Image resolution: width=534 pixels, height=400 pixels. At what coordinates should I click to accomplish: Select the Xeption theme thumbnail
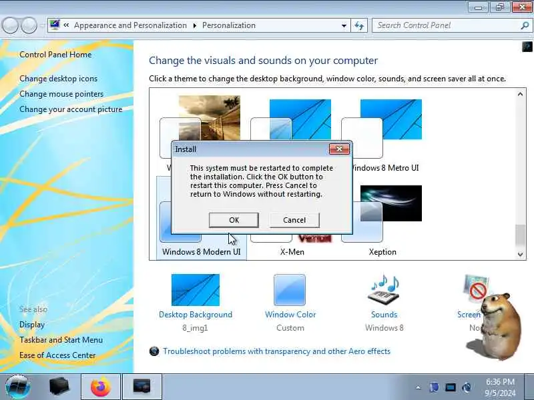(390, 203)
